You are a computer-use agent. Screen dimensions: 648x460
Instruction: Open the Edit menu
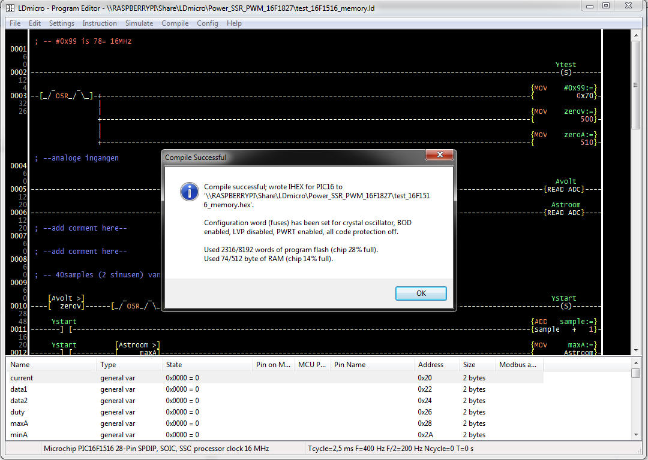(35, 23)
